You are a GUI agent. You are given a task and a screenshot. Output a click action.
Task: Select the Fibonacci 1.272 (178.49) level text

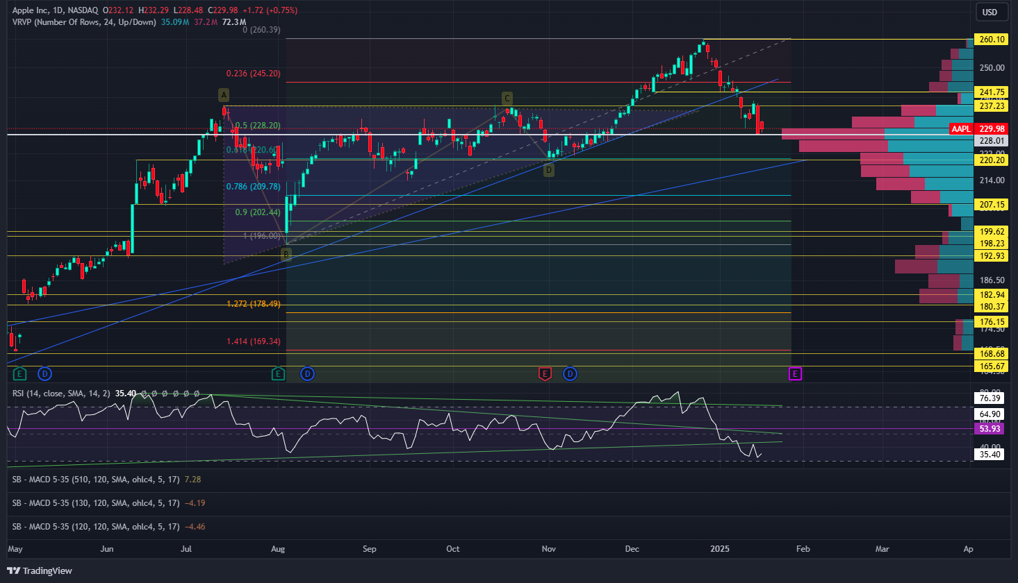click(x=254, y=304)
